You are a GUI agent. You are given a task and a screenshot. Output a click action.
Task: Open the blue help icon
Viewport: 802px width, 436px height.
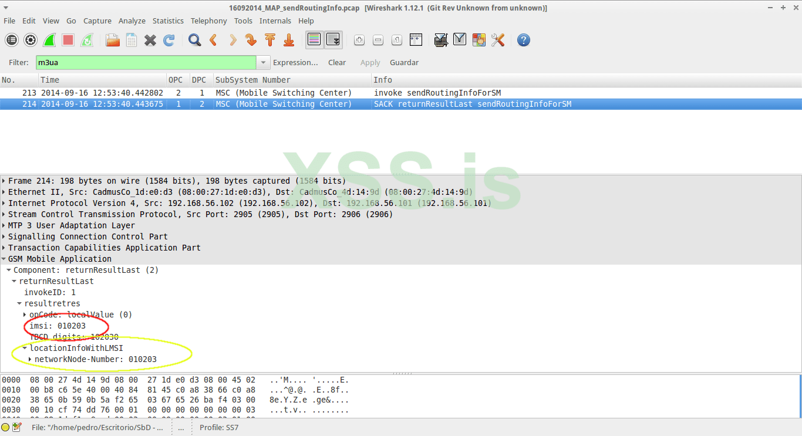coord(524,40)
